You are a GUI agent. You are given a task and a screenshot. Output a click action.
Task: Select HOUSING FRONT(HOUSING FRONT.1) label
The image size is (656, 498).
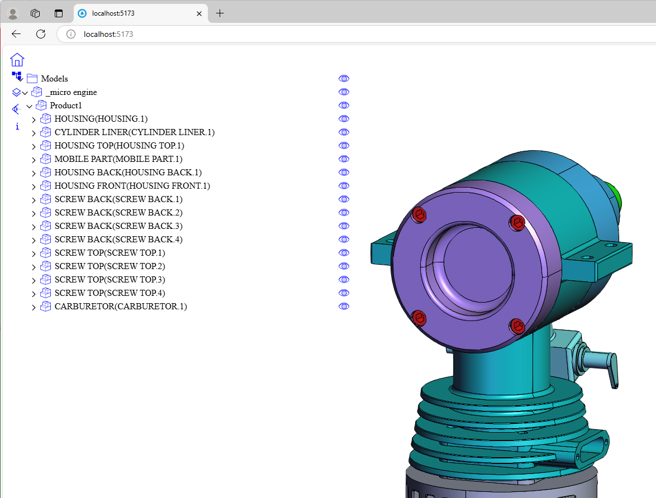(x=132, y=186)
